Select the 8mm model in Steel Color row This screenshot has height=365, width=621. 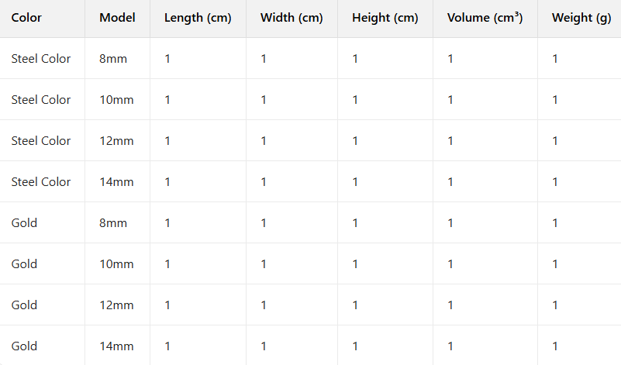coord(113,59)
